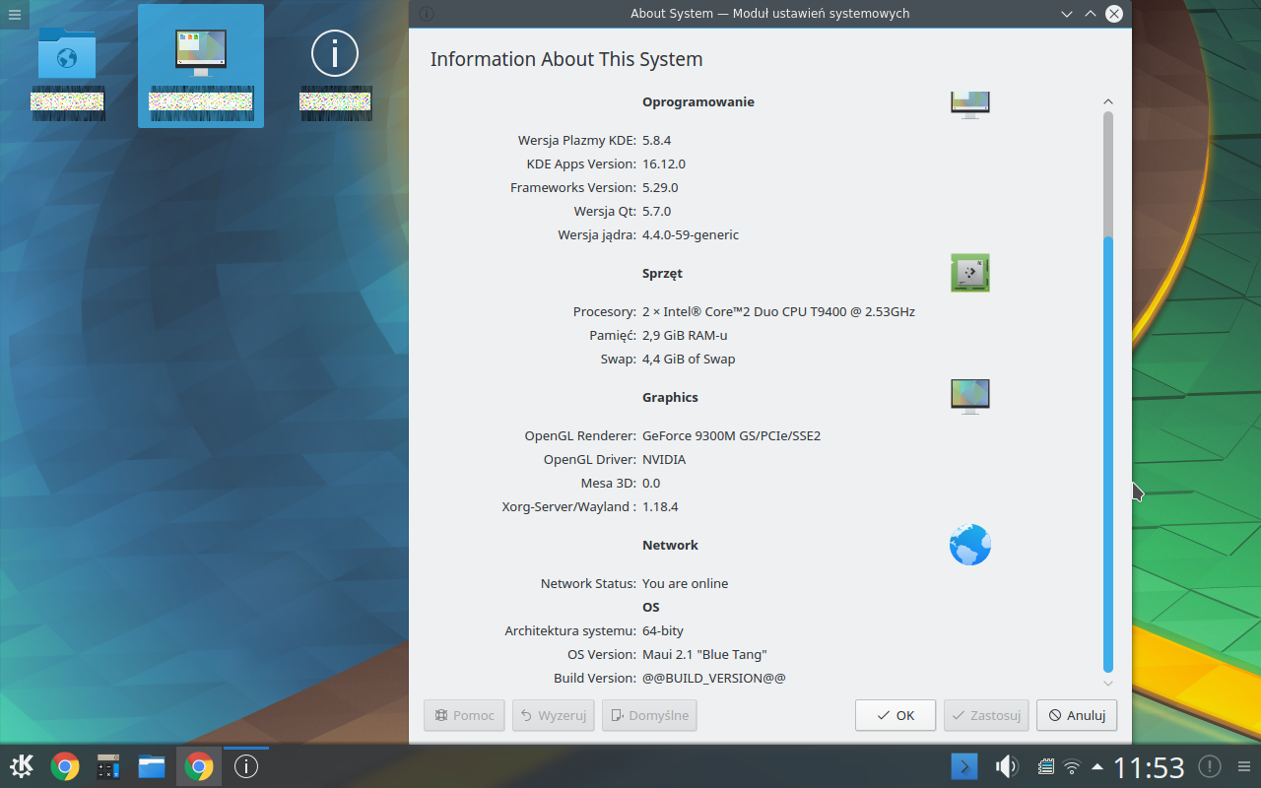Open the desktop toolbox hamburger menu
Image resolution: width=1261 pixels, height=788 pixels.
(14, 14)
